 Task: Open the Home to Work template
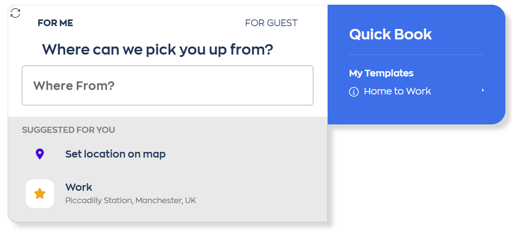(x=417, y=91)
